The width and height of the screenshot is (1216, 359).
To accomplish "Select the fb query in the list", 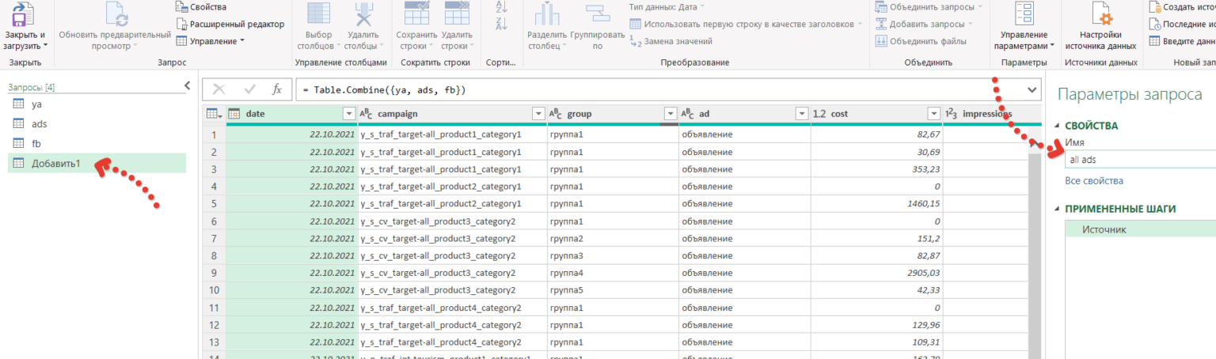I will tap(36, 143).
